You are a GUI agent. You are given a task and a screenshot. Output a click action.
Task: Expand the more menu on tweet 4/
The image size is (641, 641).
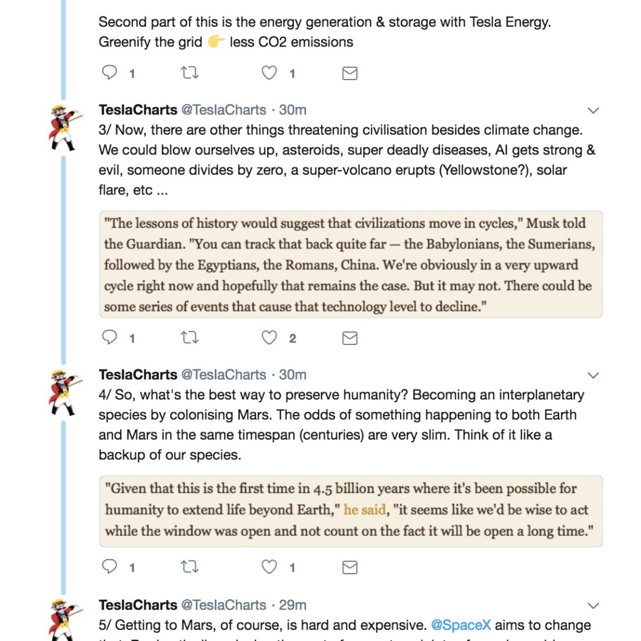593,375
